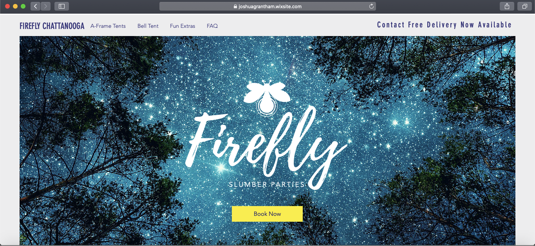Click the forward navigation arrow

tap(45, 6)
